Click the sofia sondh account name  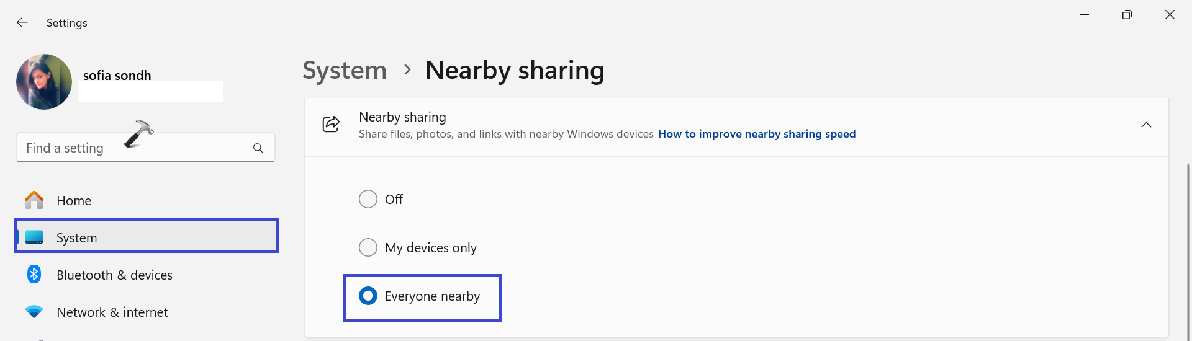[x=117, y=76]
